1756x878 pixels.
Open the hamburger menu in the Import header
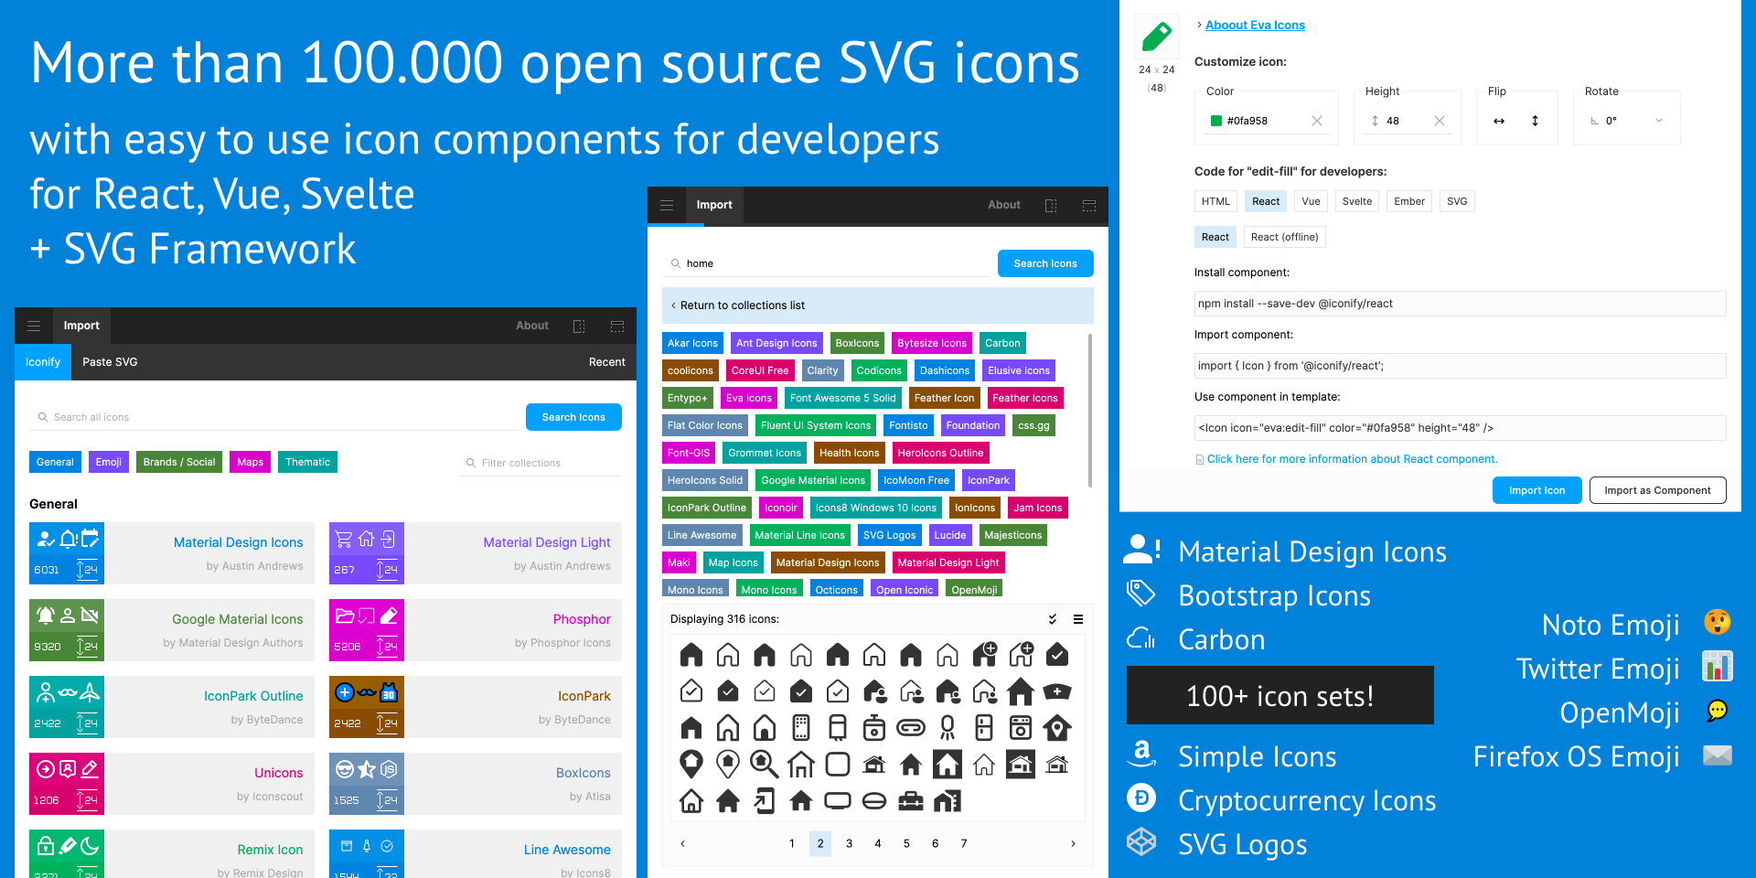667,205
